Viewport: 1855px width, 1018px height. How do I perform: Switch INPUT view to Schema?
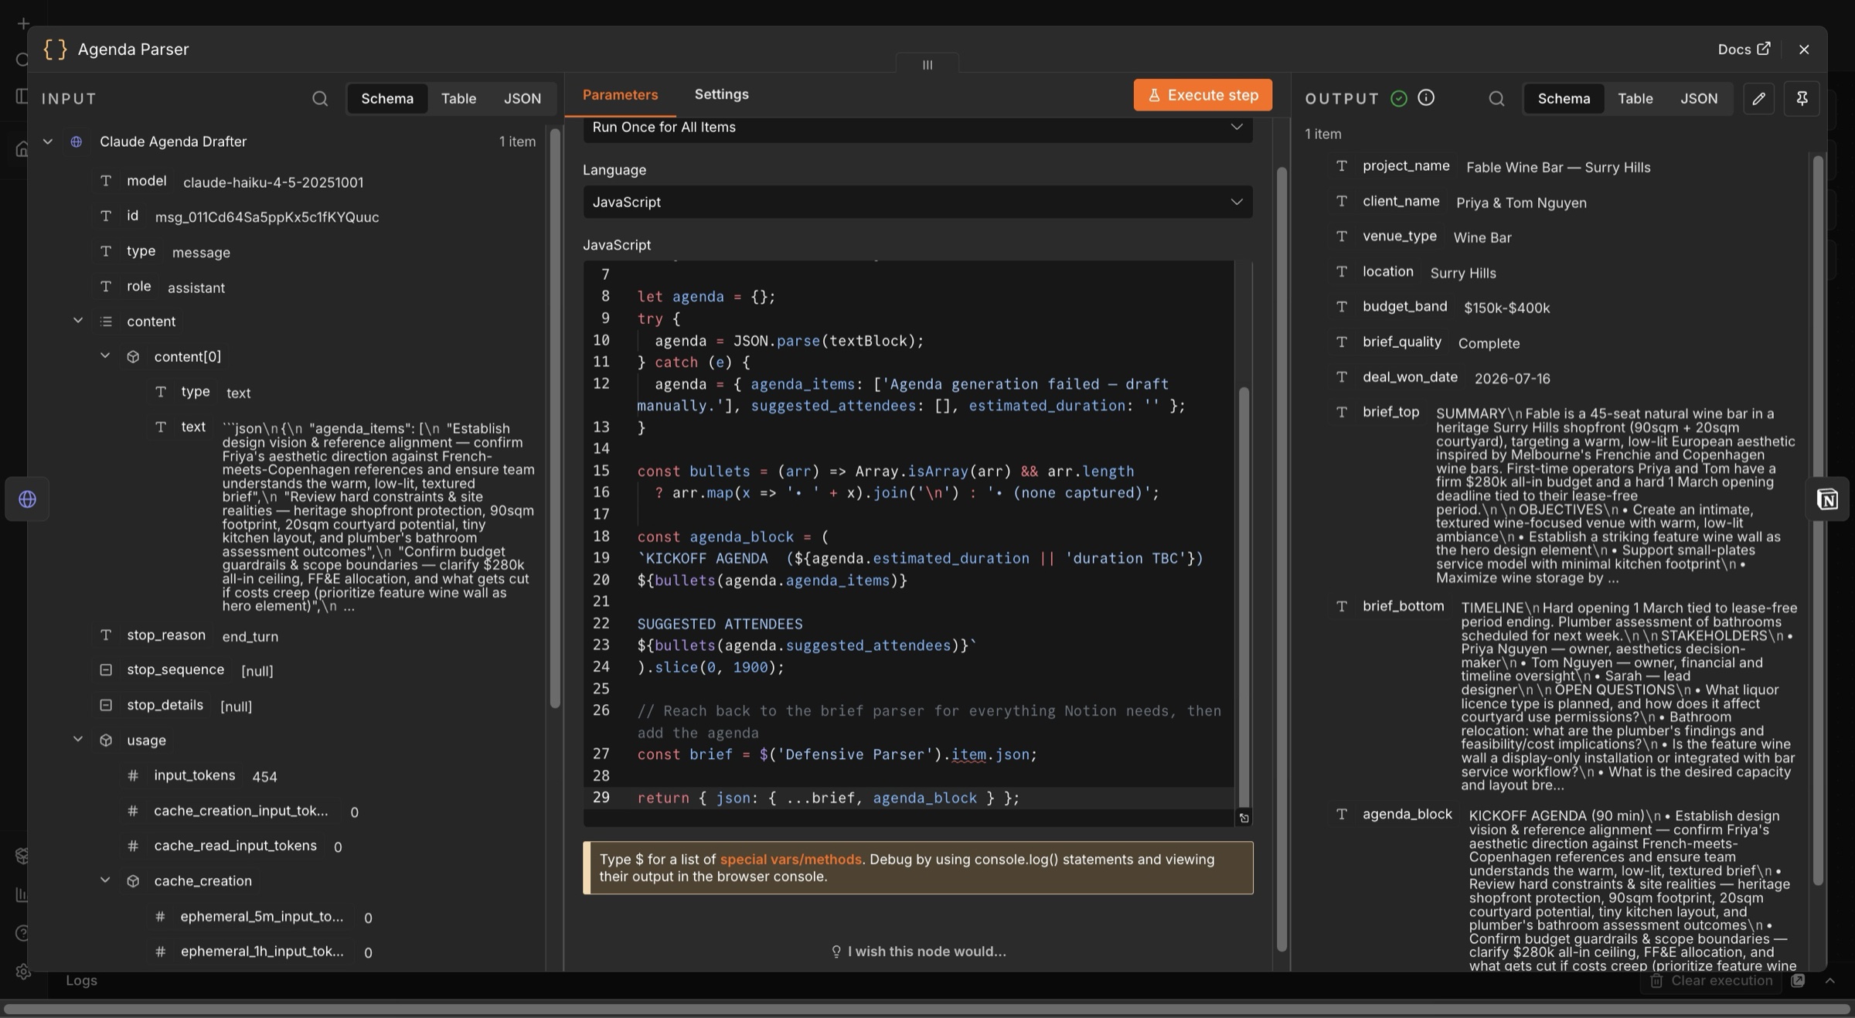tap(387, 98)
